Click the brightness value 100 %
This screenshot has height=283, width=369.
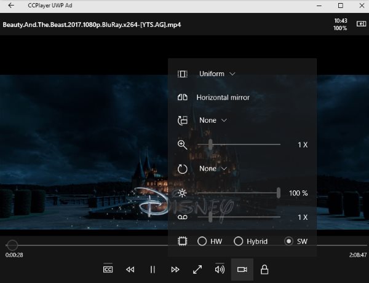[x=298, y=193]
